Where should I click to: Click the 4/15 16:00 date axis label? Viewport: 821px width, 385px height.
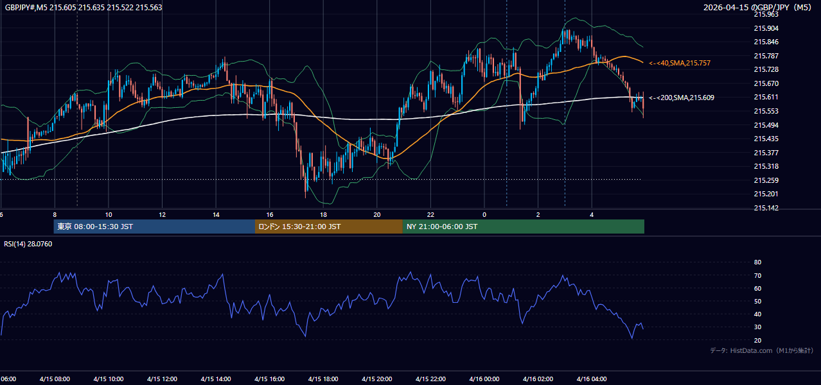270,379
